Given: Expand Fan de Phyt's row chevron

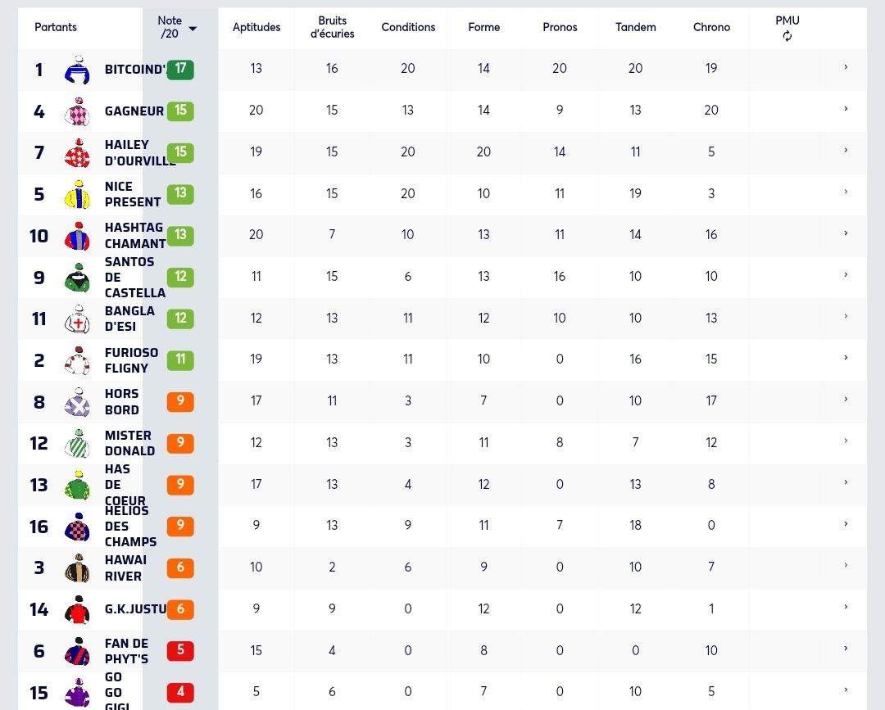Looking at the screenshot, I should point(846,648).
